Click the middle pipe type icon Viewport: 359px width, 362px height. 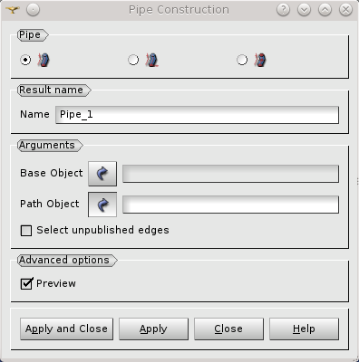click(x=151, y=60)
